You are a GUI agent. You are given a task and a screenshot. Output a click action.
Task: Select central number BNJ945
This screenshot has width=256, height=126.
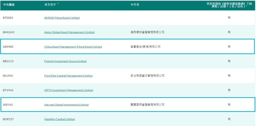click(x=8, y=76)
